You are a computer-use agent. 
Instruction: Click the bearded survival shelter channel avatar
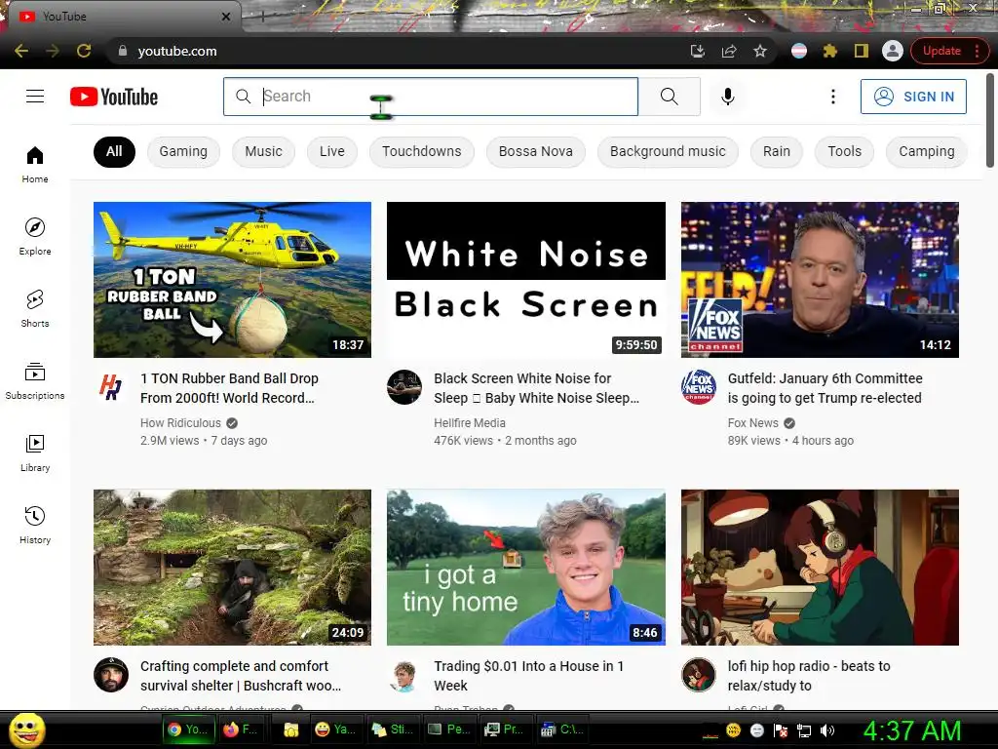pos(111,675)
